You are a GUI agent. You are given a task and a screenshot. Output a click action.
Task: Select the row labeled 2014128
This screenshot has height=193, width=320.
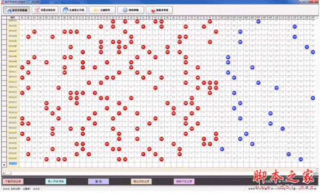click(13, 159)
